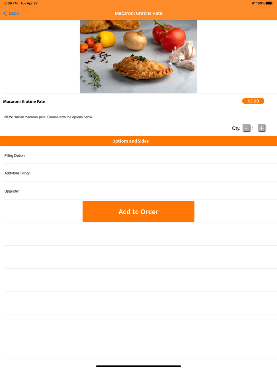277x369 pixels.
Task: Tap the Wi-Fi status icon
Action: (253, 3)
